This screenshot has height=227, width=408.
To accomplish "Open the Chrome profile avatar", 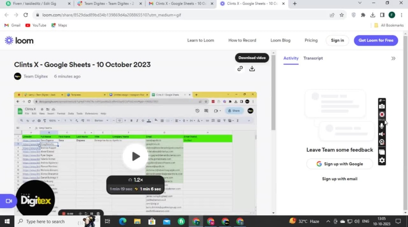I will 392,15.
